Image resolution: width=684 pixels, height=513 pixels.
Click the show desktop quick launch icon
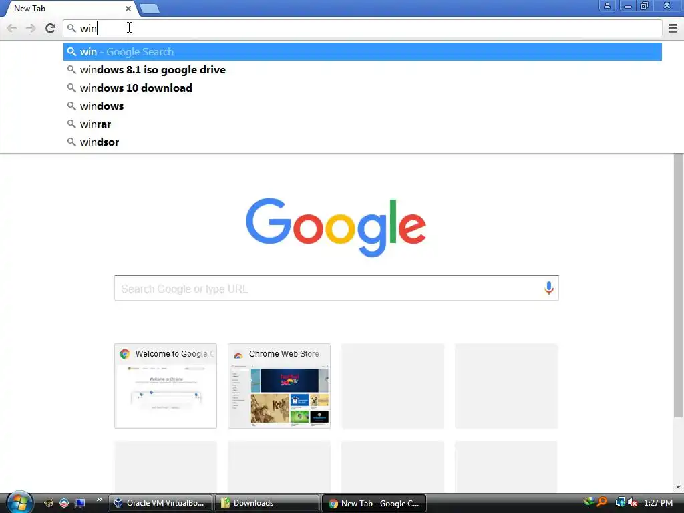pos(80,503)
